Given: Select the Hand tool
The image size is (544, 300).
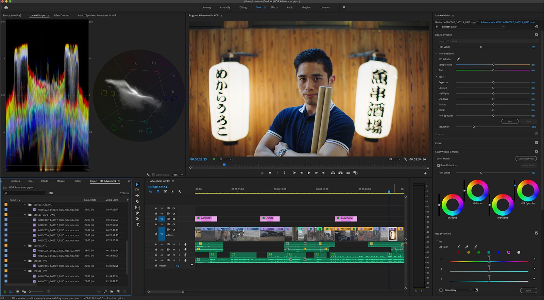Looking at the screenshot, I should (x=137, y=219).
